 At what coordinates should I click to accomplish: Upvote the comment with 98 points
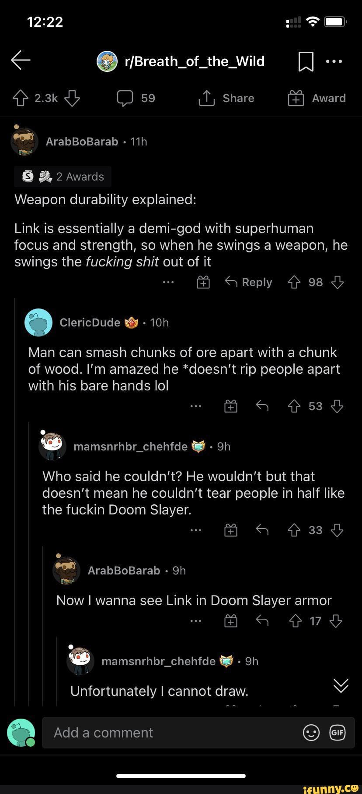point(294,282)
